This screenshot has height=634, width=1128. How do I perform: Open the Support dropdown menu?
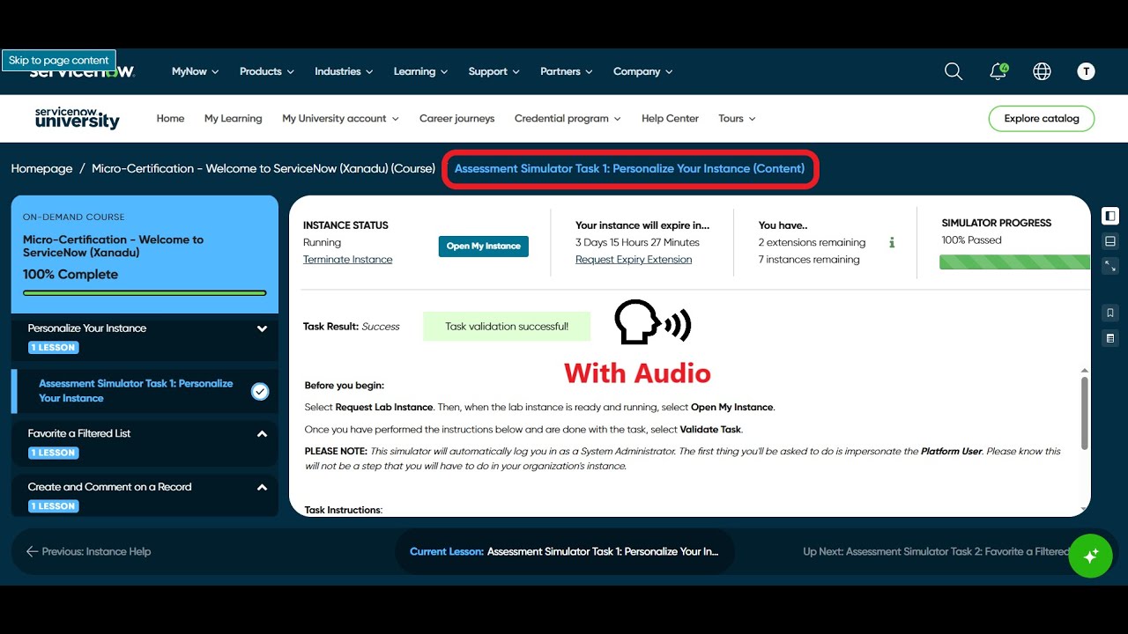pos(493,71)
